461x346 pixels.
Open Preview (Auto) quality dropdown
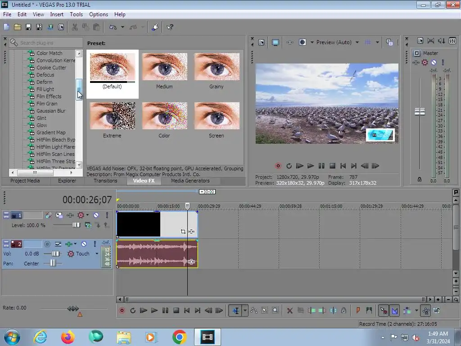tap(357, 42)
